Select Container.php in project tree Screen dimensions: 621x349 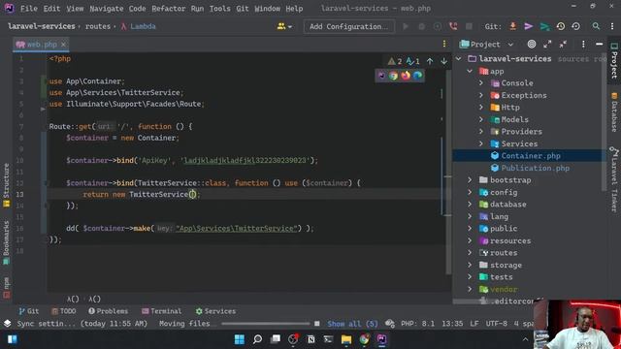click(531, 156)
